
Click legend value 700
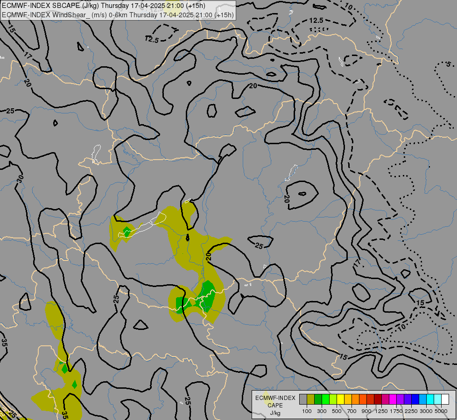coord(352,411)
